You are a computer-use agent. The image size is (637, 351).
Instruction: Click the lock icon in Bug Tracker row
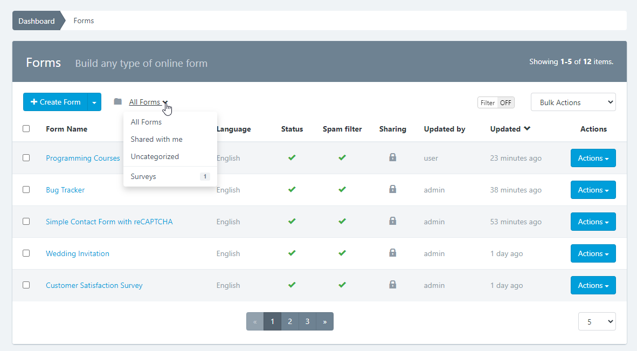click(x=392, y=189)
